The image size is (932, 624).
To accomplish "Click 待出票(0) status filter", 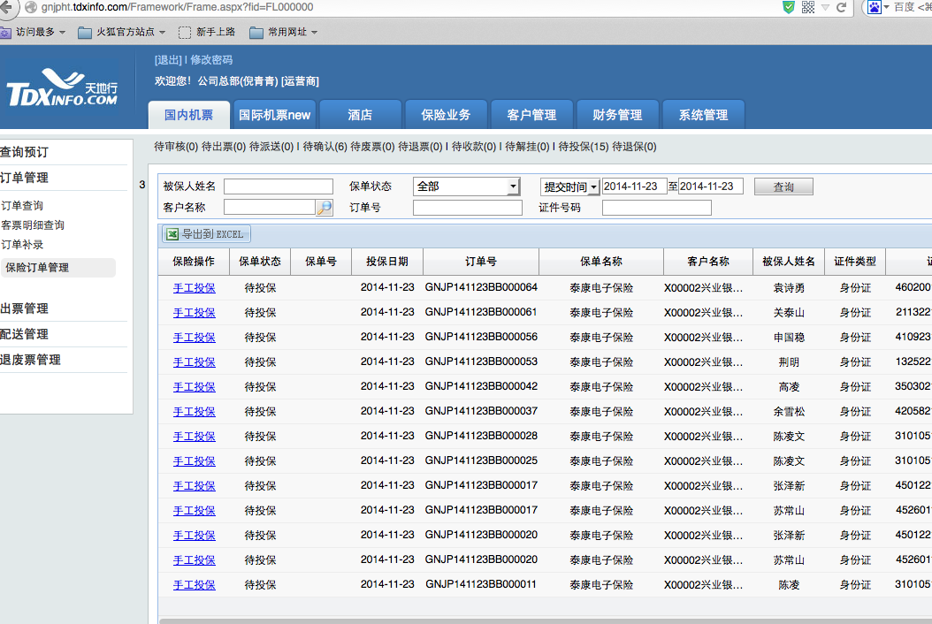I will [224, 147].
